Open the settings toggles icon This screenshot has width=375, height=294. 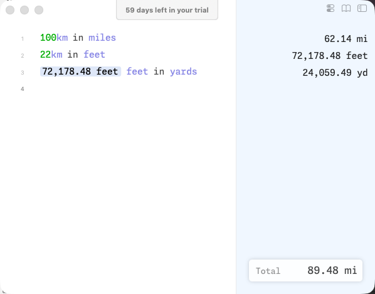pos(330,8)
